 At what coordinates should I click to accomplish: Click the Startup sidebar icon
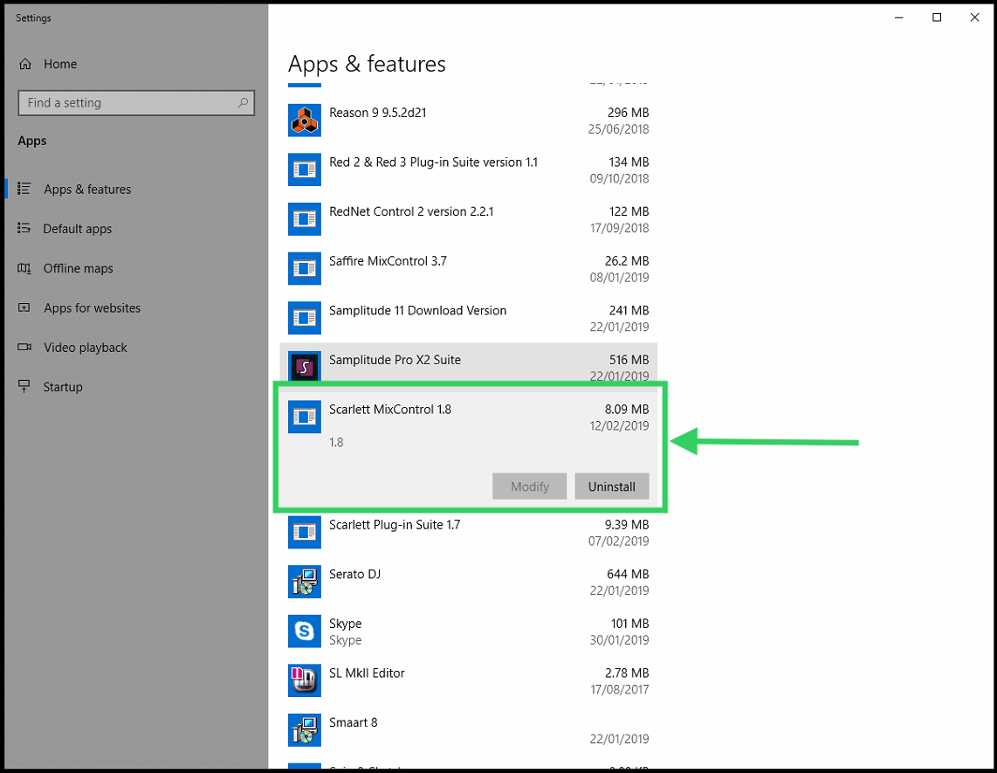tap(24, 386)
